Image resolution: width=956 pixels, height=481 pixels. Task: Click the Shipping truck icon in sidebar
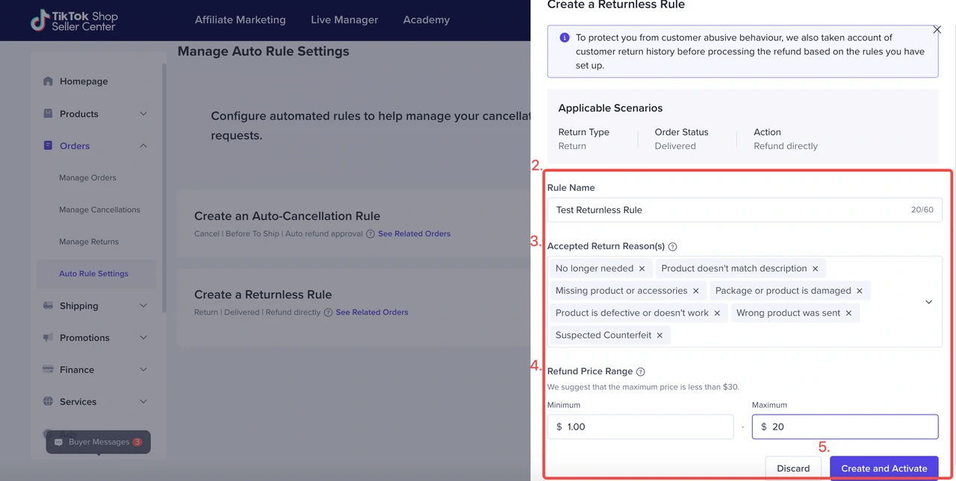coord(48,306)
